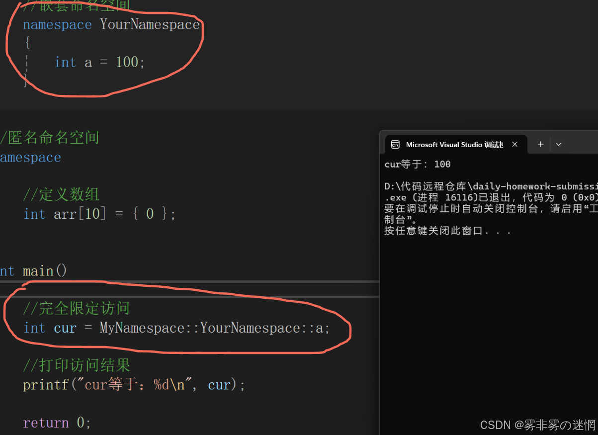Click the console line with '进程 16116'
598x435 pixels.
click(491, 197)
